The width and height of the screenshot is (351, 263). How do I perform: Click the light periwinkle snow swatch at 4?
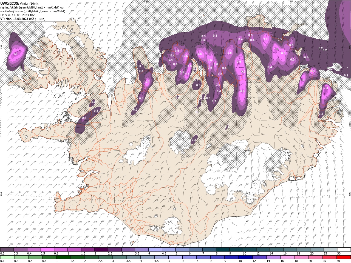coord(155,250)
